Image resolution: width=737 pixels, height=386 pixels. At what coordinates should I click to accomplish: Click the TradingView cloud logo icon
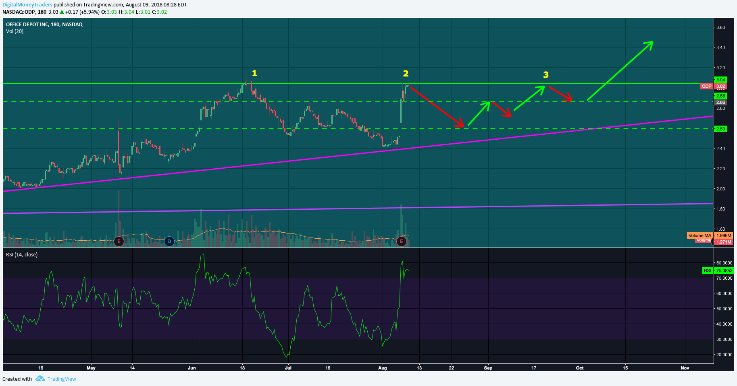coord(40,379)
